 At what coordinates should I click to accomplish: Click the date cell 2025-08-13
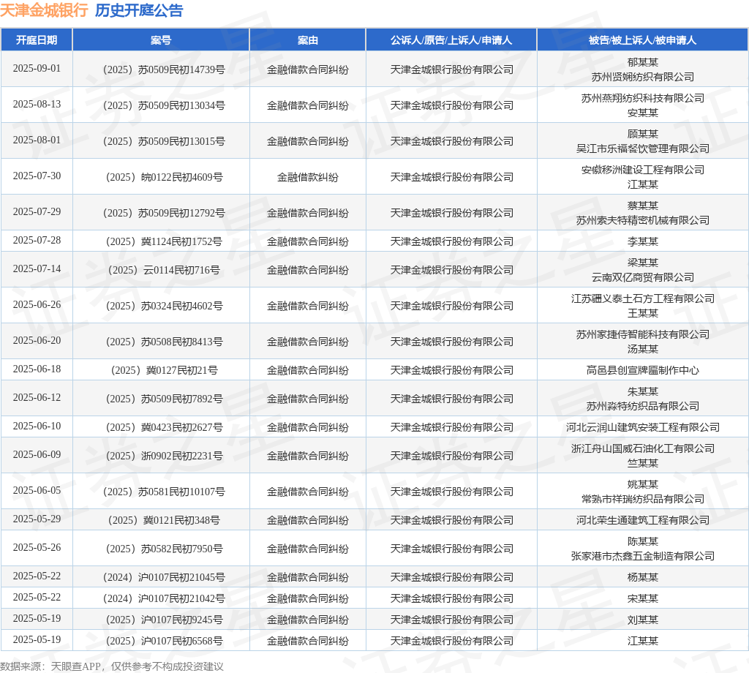[37, 105]
